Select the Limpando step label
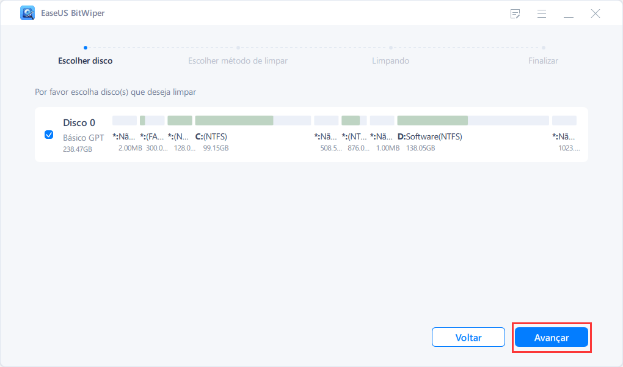Image resolution: width=623 pixels, height=367 pixels. [390, 61]
